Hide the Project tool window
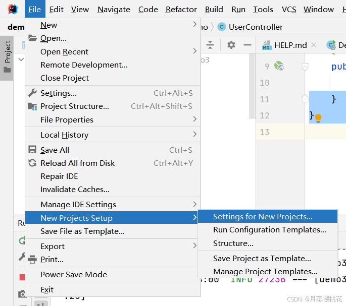This screenshot has width=346, height=306. [x=247, y=45]
